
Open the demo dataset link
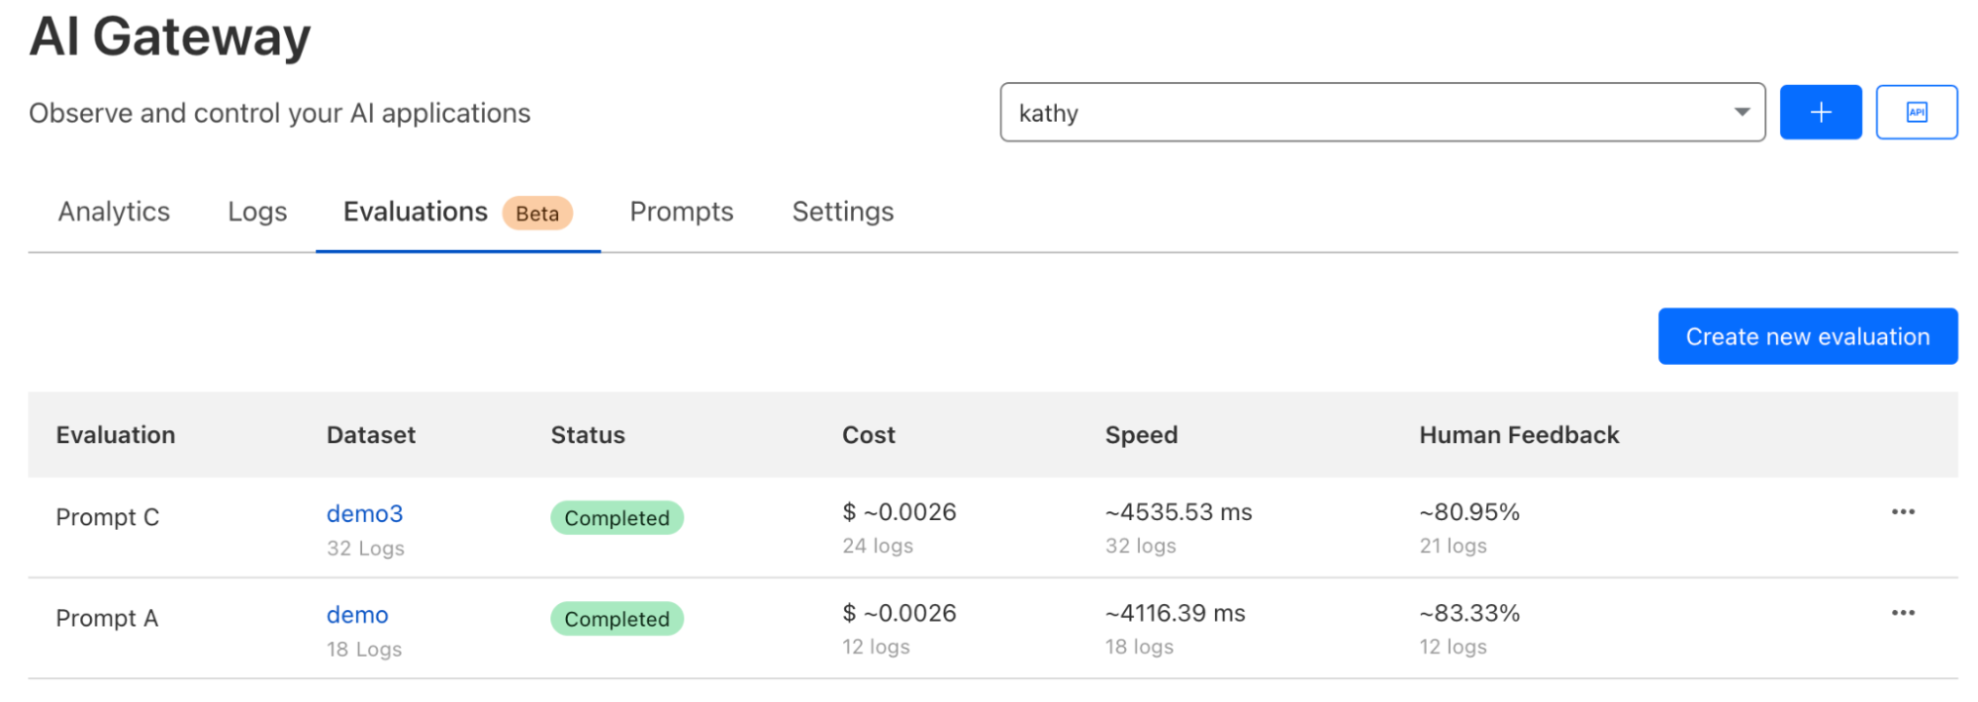(357, 615)
